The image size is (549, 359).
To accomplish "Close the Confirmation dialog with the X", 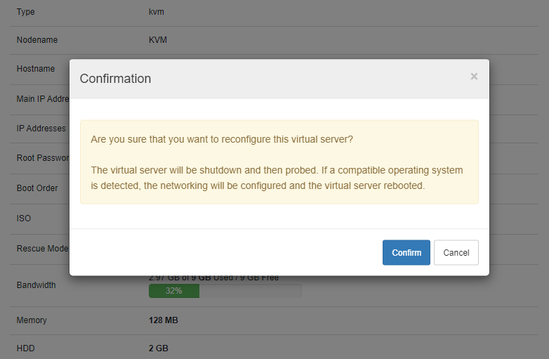I will [474, 77].
